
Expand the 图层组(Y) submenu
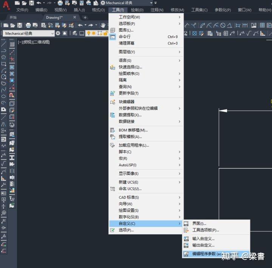pos(146,52)
